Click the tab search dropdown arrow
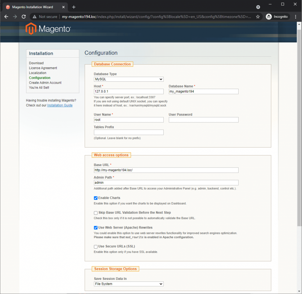This screenshot has height=294, width=302. [x=258, y=7]
